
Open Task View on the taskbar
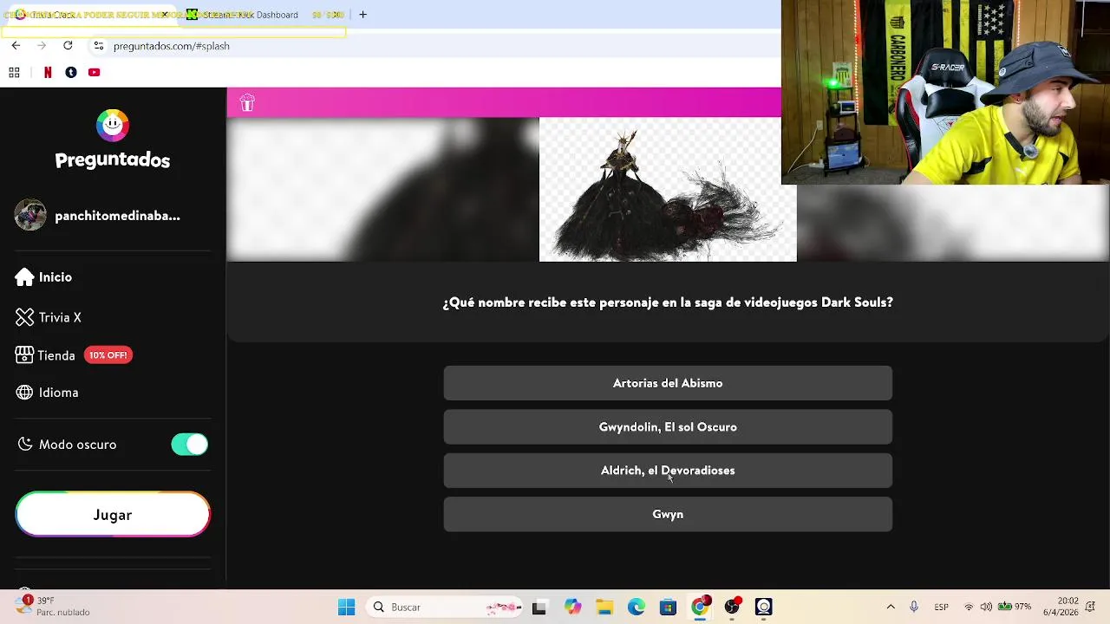[539, 608]
